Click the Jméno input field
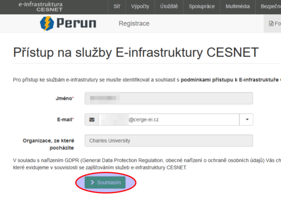Viewport: 281px width, 197px height. [169, 98]
